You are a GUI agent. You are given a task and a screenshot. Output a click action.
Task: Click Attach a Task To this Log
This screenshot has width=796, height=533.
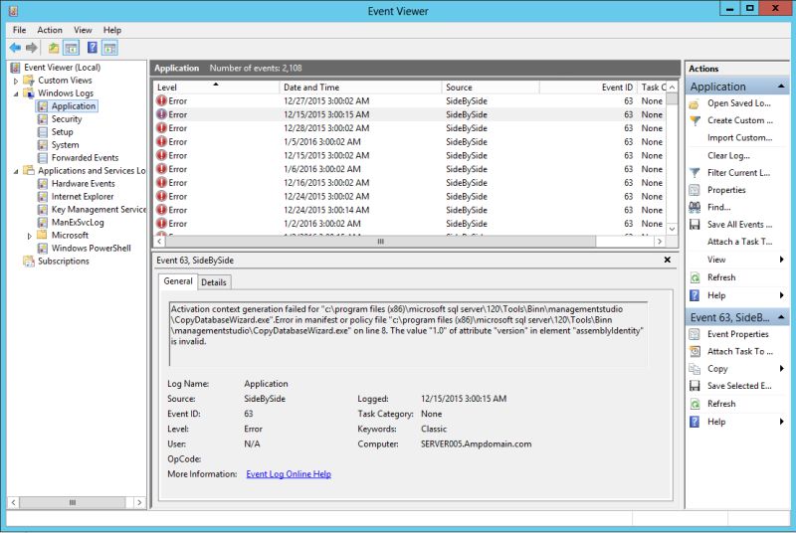coord(739,242)
